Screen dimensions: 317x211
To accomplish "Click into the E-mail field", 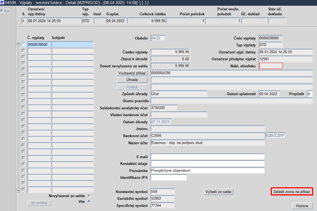I will tap(208, 157).
